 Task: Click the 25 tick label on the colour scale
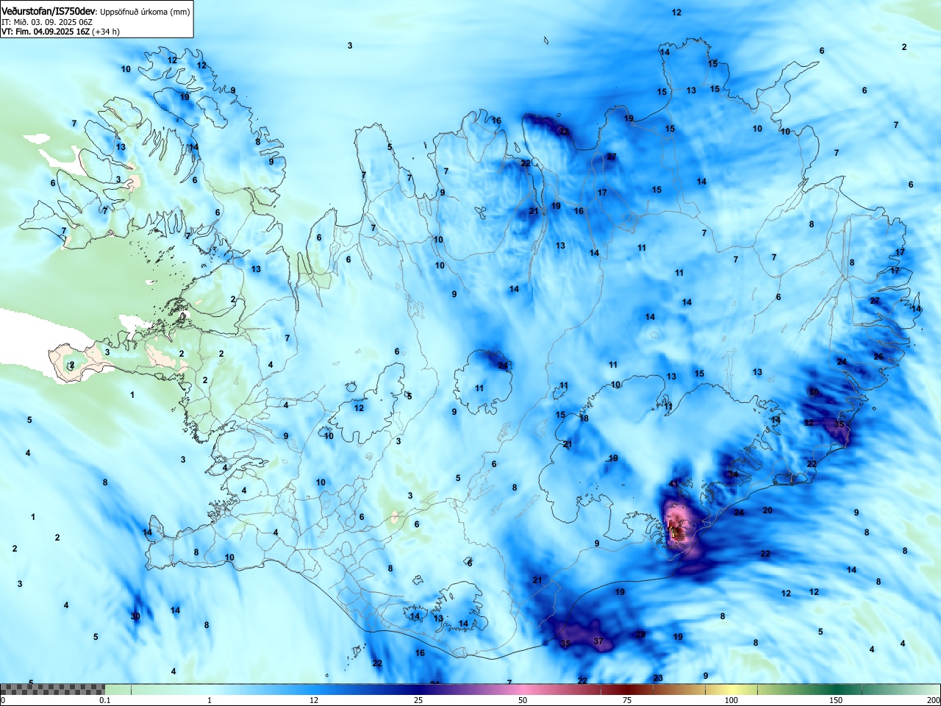[x=418, y=700]
